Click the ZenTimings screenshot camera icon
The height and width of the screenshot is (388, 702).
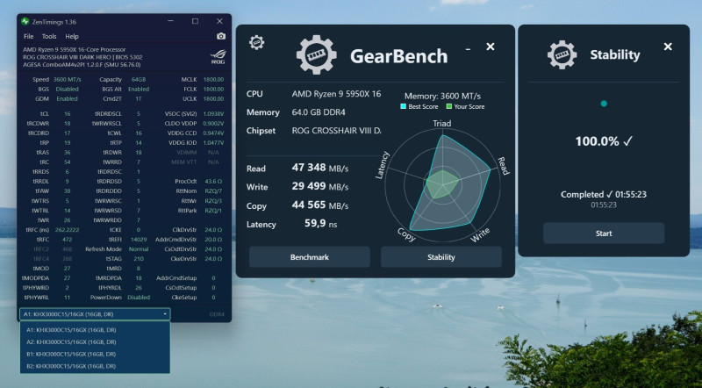[221, 36]
